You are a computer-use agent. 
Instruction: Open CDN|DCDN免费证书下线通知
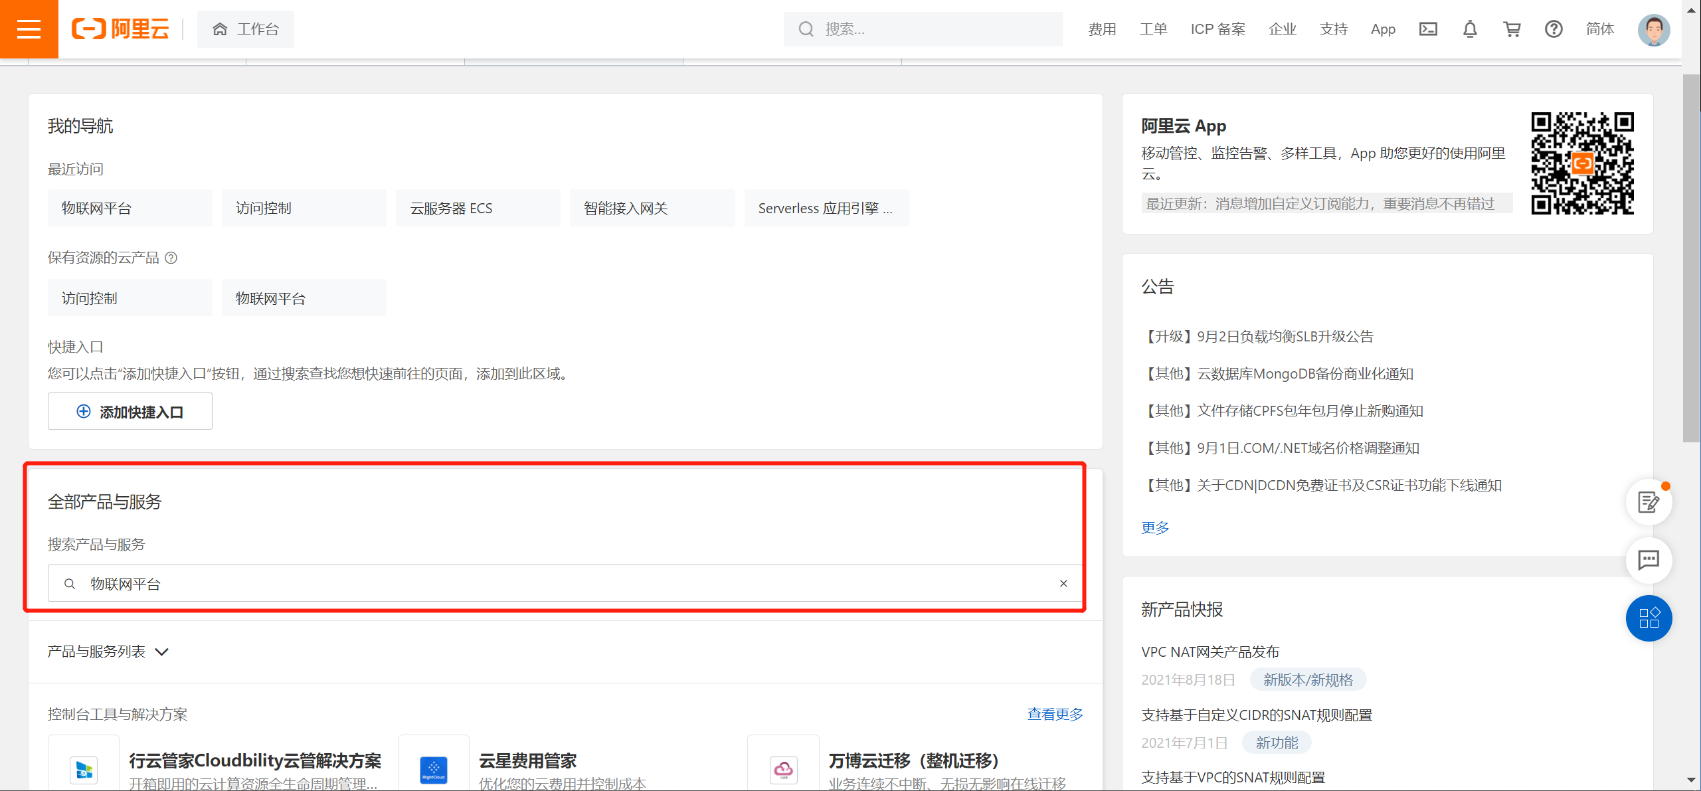point(1321,485)
